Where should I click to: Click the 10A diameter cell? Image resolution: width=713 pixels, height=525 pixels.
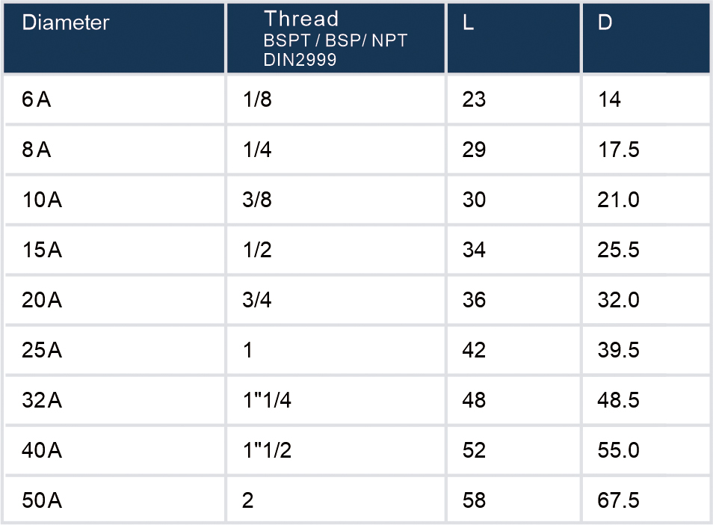tap(42, 200)
